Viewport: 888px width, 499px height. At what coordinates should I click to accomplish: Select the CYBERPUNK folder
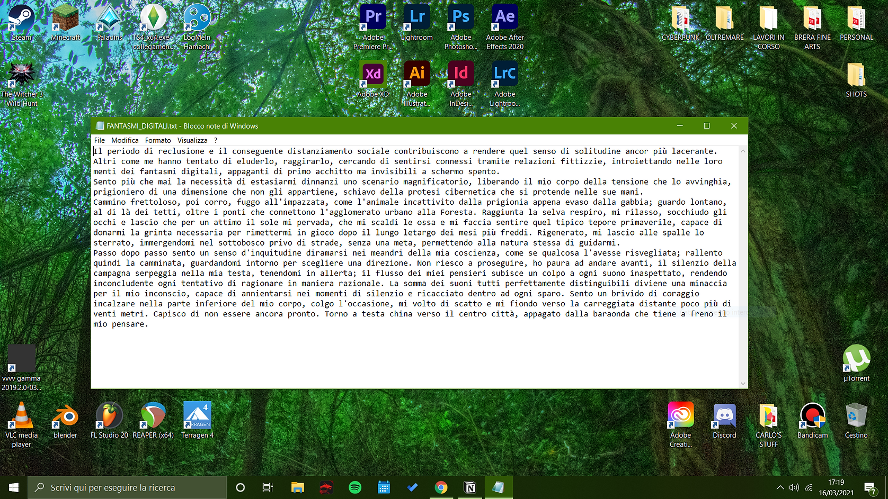click(x=680, y=23)
